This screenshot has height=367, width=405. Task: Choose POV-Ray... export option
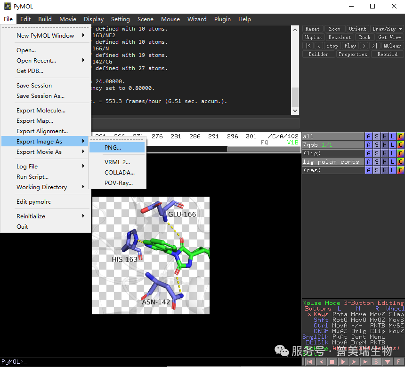(x=117, y=183)
